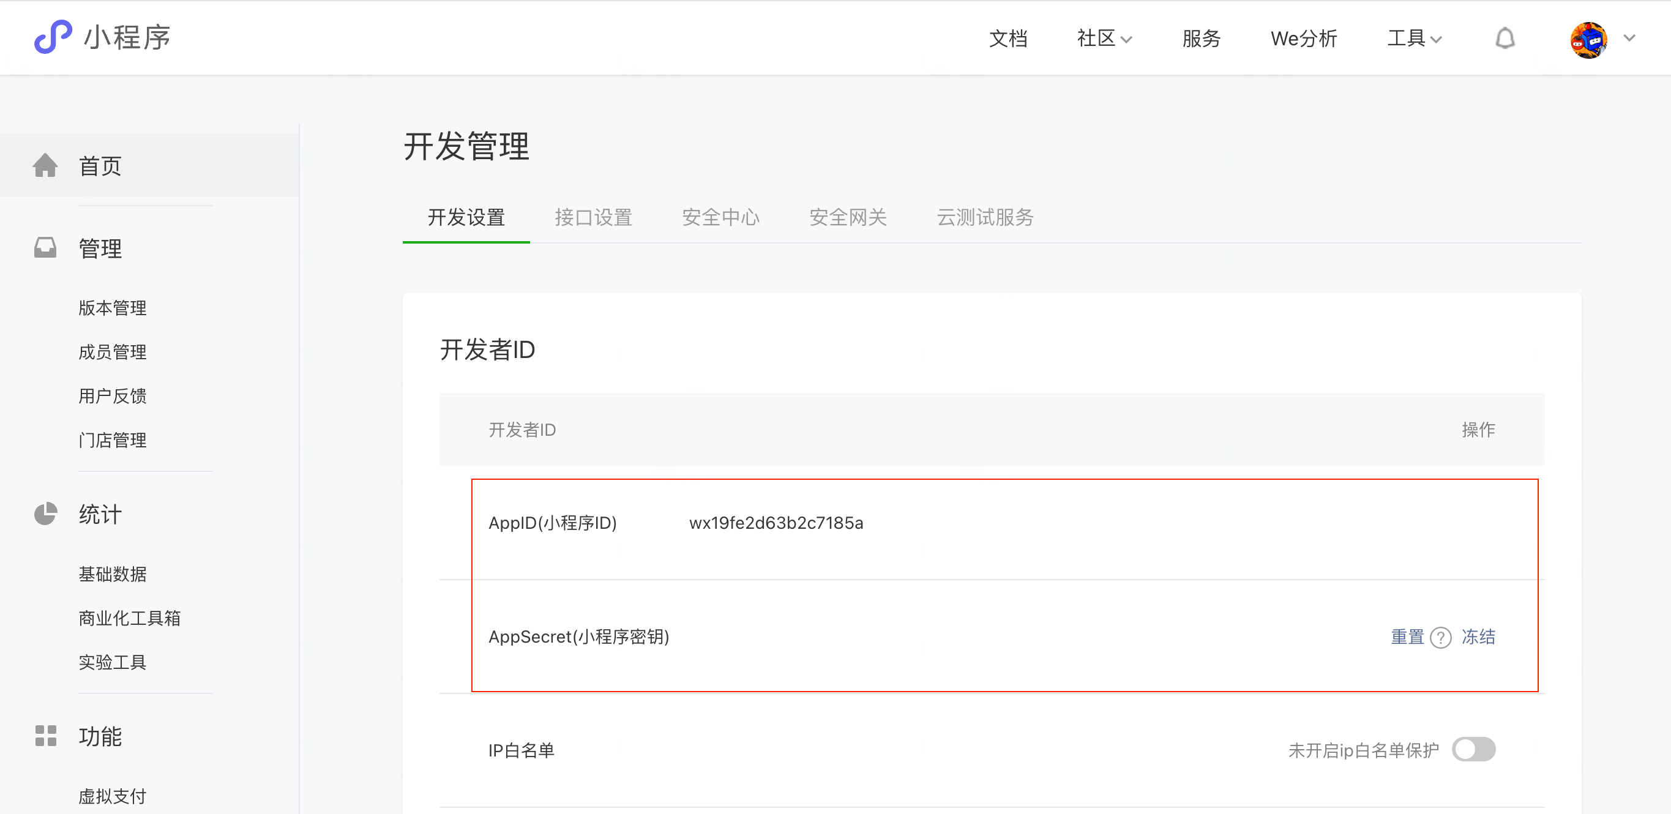The width and height of the screenshot is (1671, 814).
Task: Click the question mark help icon
Action: (1441, 638)
